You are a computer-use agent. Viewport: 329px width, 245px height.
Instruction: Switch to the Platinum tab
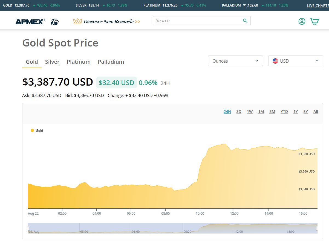click(x=79, y=62)
